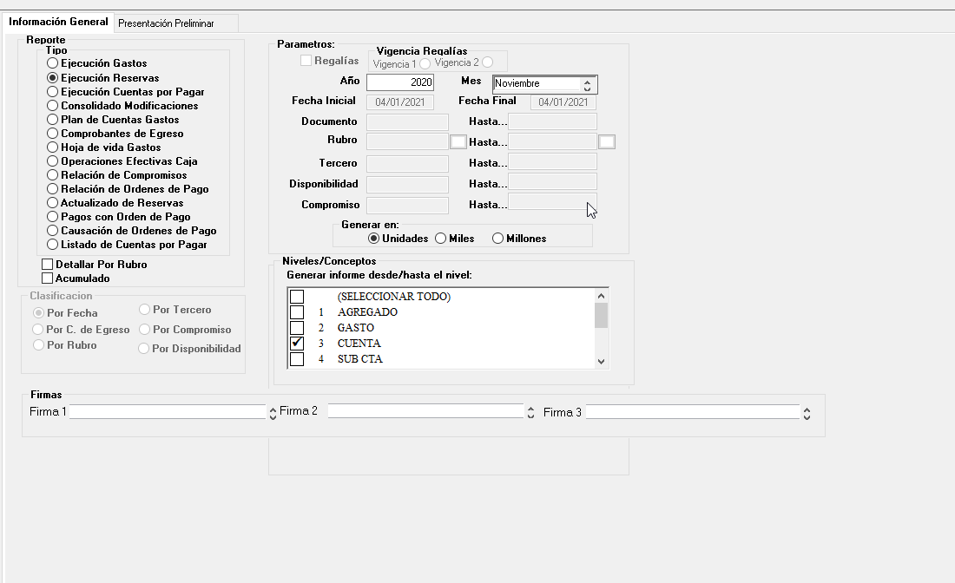Select Listado de Cuentas por Pagar

pos(53,245)
